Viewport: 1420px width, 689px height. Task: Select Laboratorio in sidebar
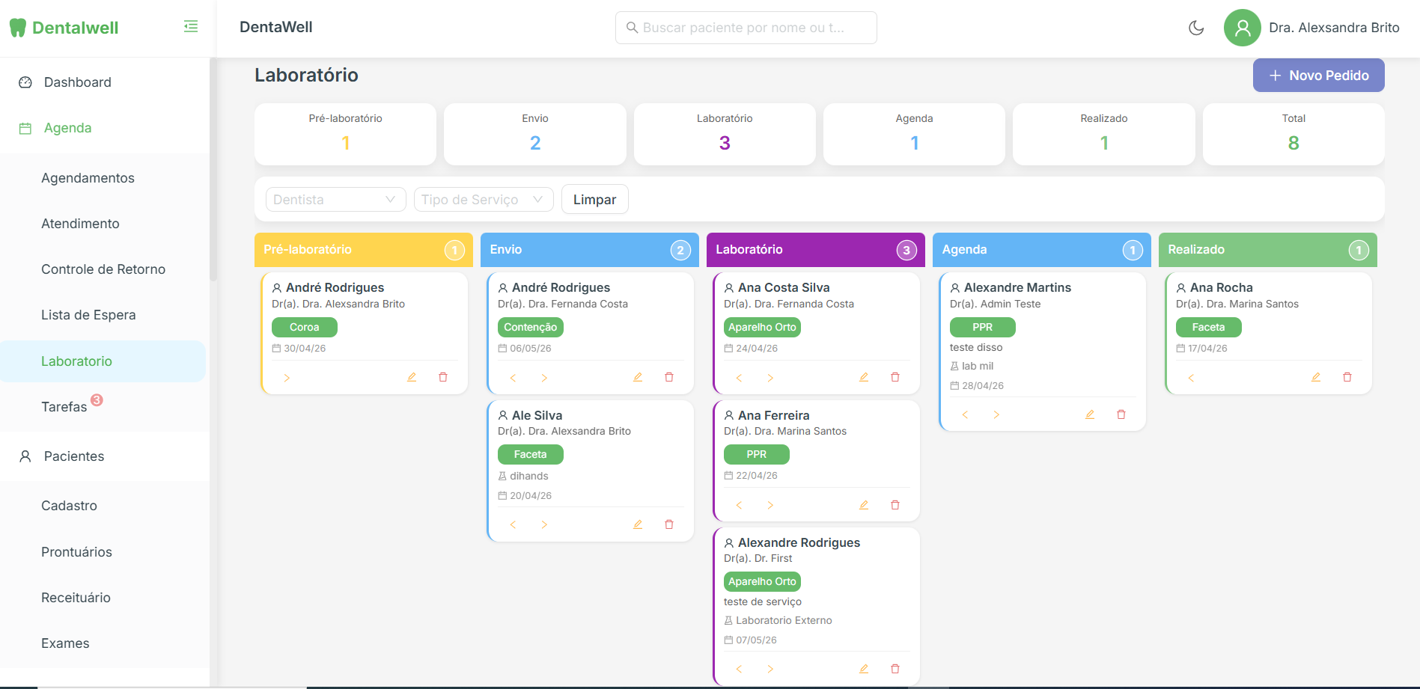[103, 361]
